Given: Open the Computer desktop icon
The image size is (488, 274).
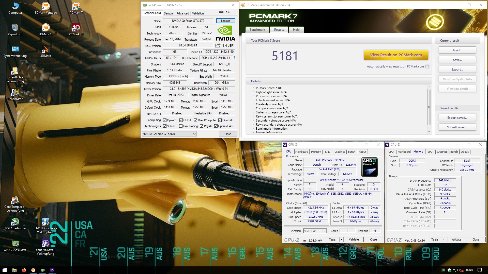Looking at the screenshot, I should pyautogui.click(x=15, y=8).
